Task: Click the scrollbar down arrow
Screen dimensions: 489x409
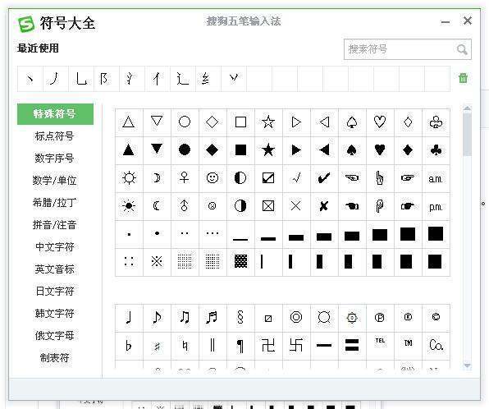Action: click(x=467, y=365)
